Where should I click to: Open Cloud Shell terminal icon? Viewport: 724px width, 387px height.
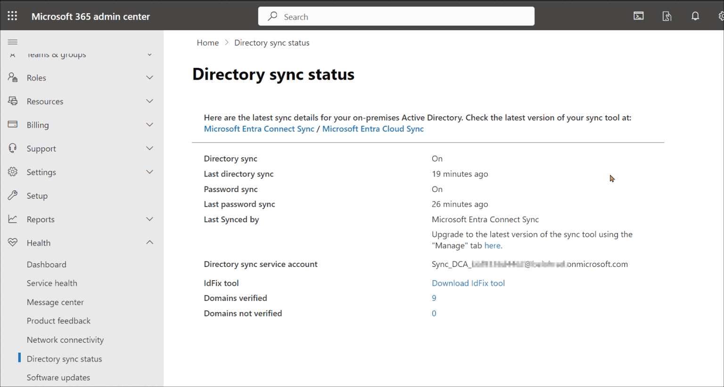pos(639,16)
